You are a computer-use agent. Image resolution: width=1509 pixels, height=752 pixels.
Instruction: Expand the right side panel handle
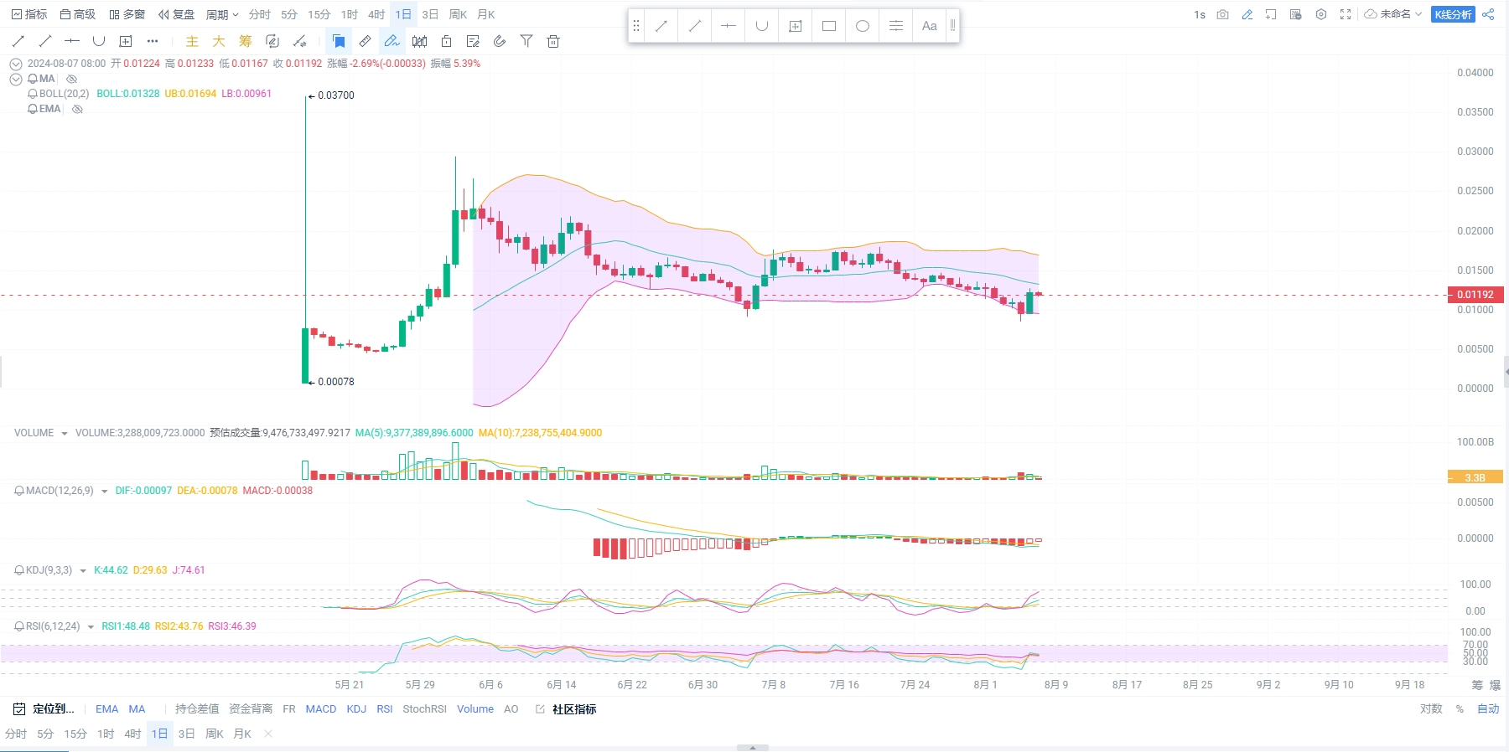click(x=1506, y=371)
